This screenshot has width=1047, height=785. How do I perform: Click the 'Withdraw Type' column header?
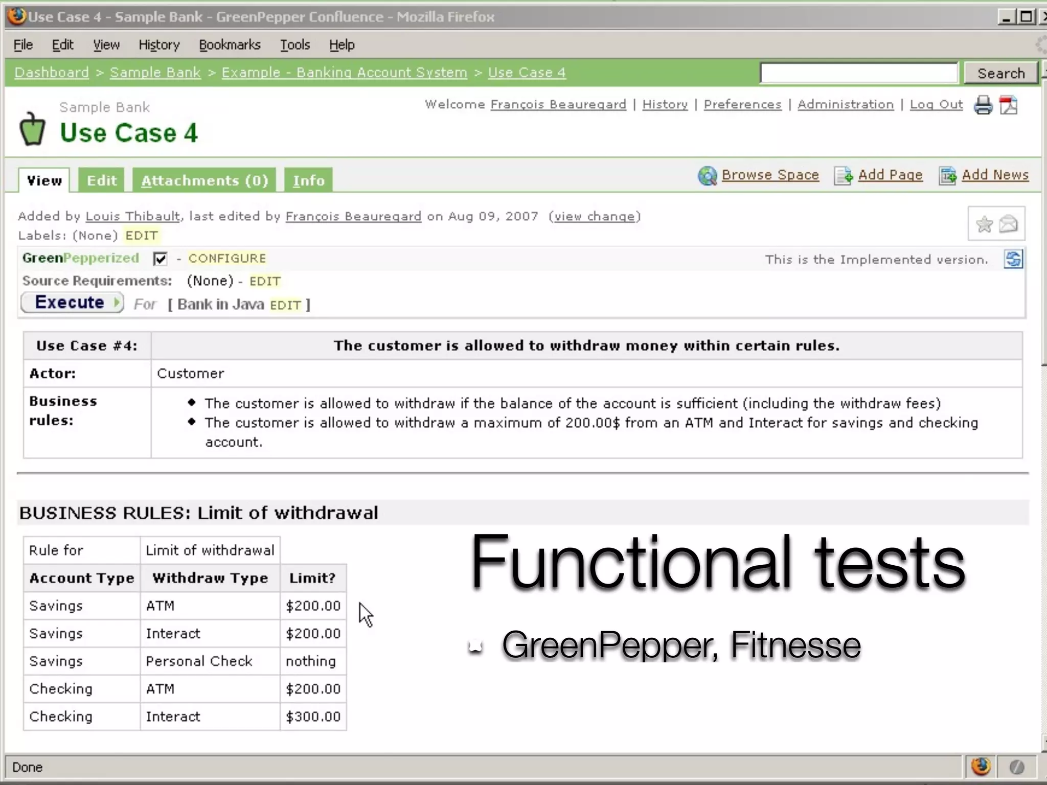coord(210,578)
